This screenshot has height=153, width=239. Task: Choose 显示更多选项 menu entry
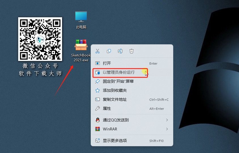(132, 141)
